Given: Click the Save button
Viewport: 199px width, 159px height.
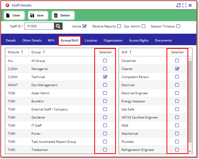Looking at the screenshot, I should click(x=38, y=15).
